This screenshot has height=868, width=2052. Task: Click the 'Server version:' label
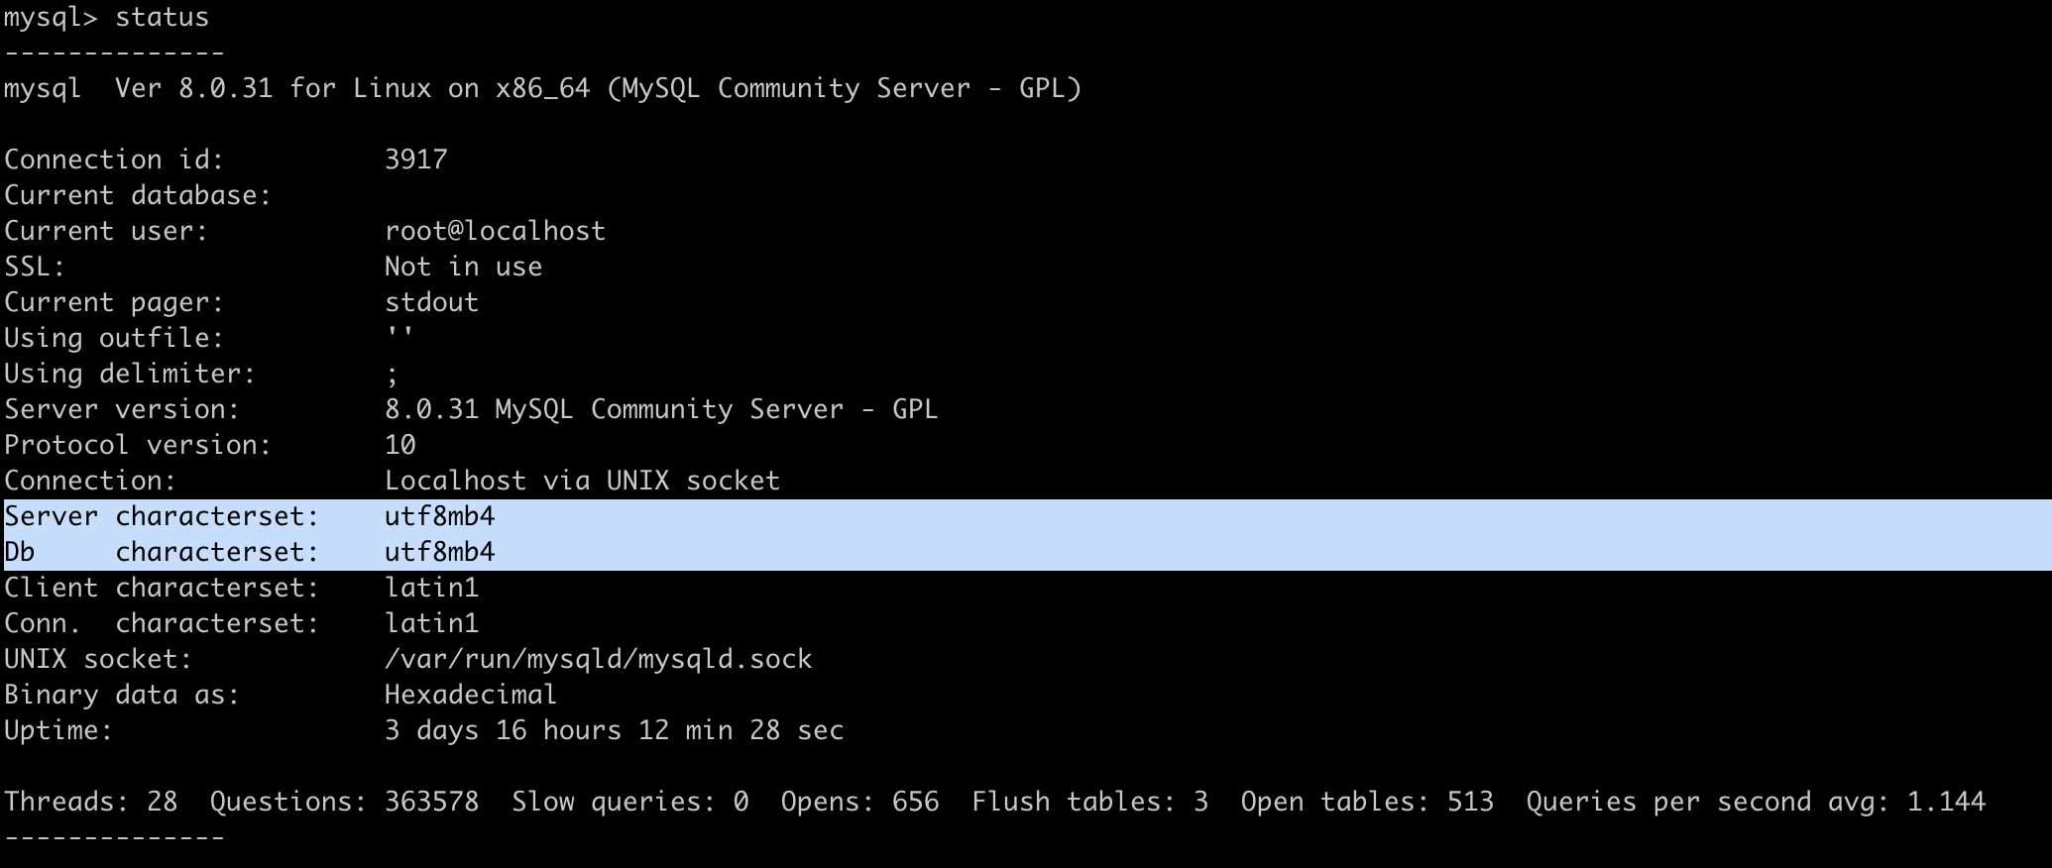pos(122,409)
